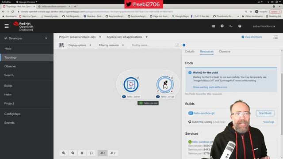Image resolution: width=283 pixels, height=159 pixels.
Task: Open hello-sandbox-git service link
Action: (203, 142)
